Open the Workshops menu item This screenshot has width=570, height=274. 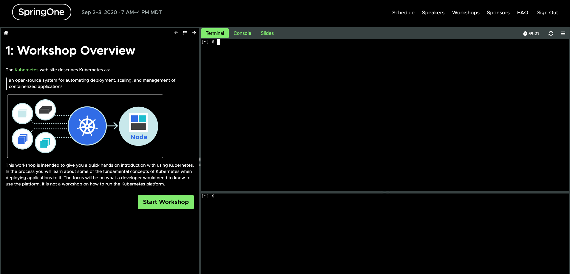click(x=466, y=13)
